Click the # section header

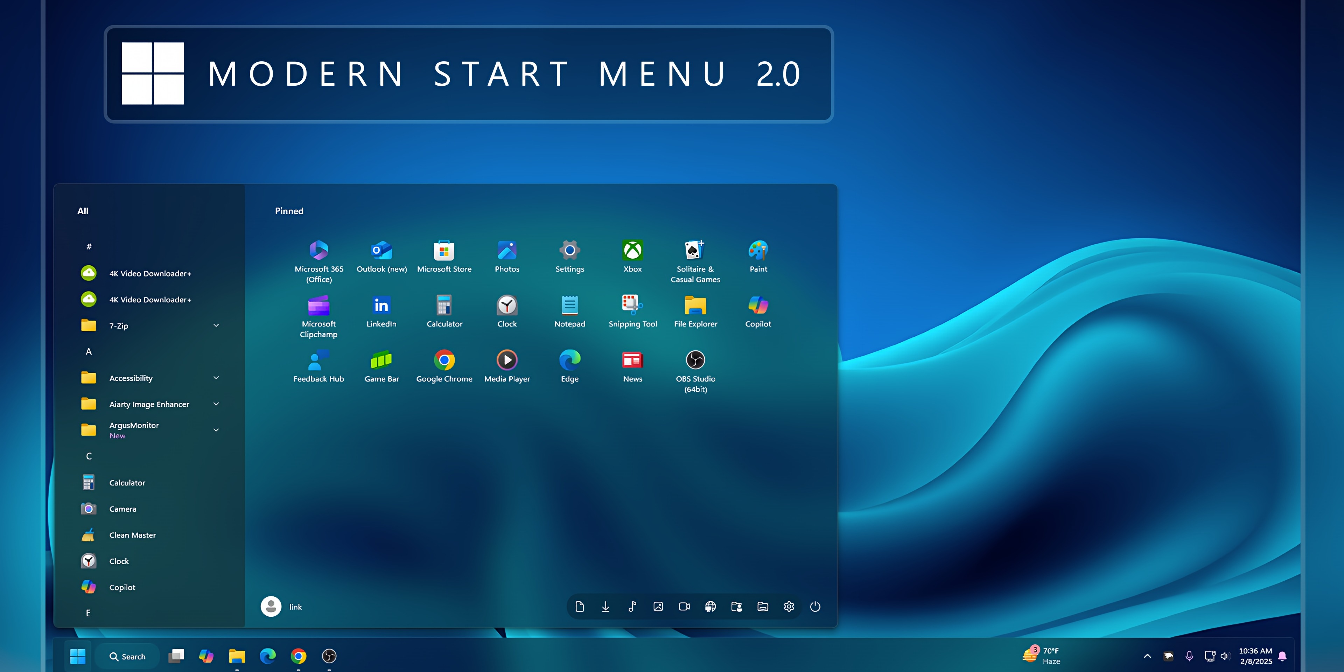[x=89, y=246]
